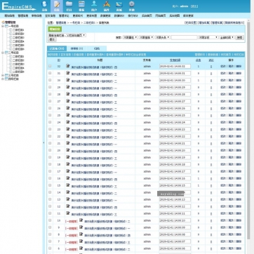Click the edit-note icon in row ID 18
This screenshot has width=254, height=254.
pyautogui.click(x=68, y=164)
